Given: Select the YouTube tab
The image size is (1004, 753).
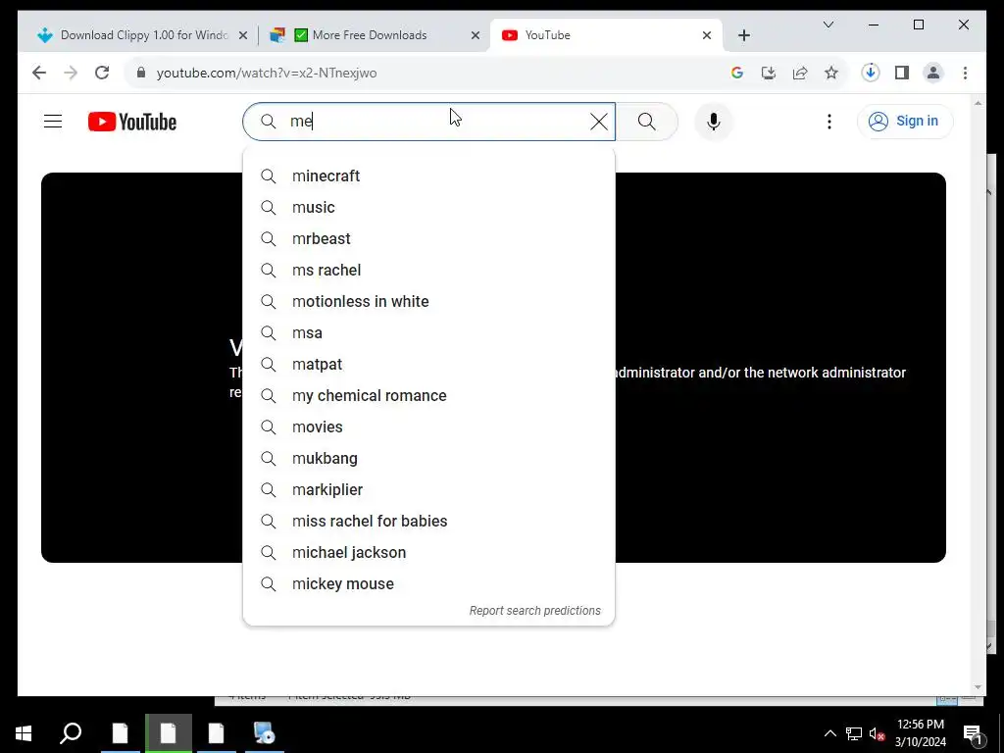Looking at the screenshot, I should [605, 35].
